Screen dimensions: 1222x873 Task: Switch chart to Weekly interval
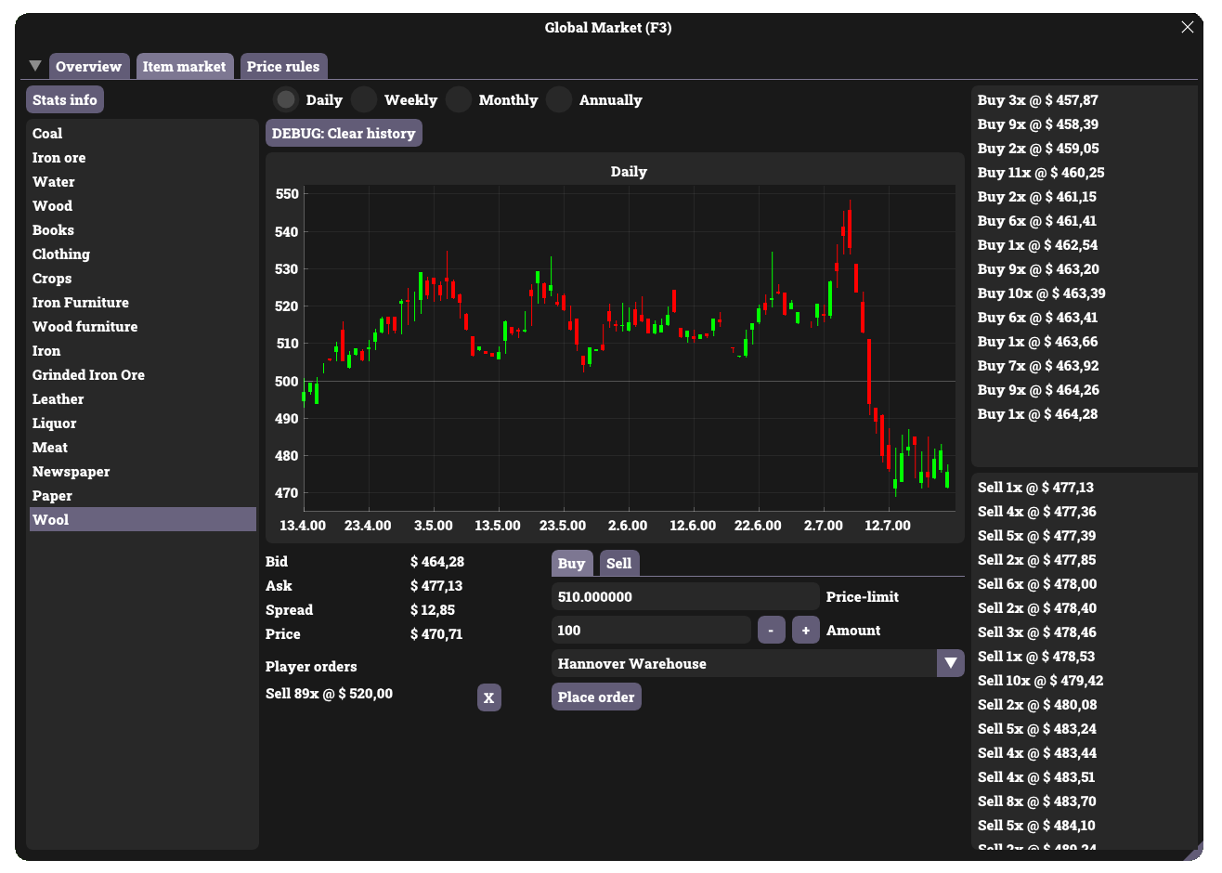(364, 99)
